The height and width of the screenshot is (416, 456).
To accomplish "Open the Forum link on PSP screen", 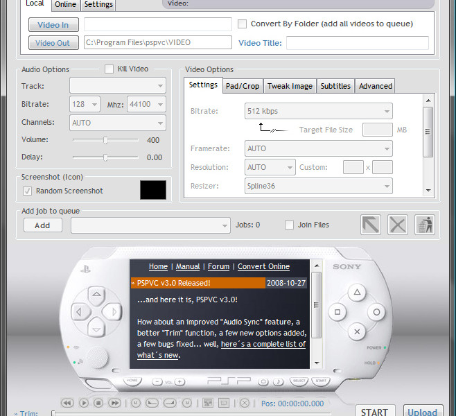I will 219,266.
